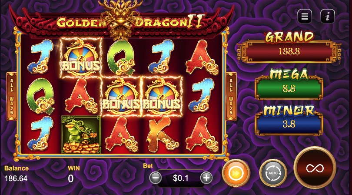
Task: Click the BONUS wheel on third reel
Action: (x=121, y=96)
